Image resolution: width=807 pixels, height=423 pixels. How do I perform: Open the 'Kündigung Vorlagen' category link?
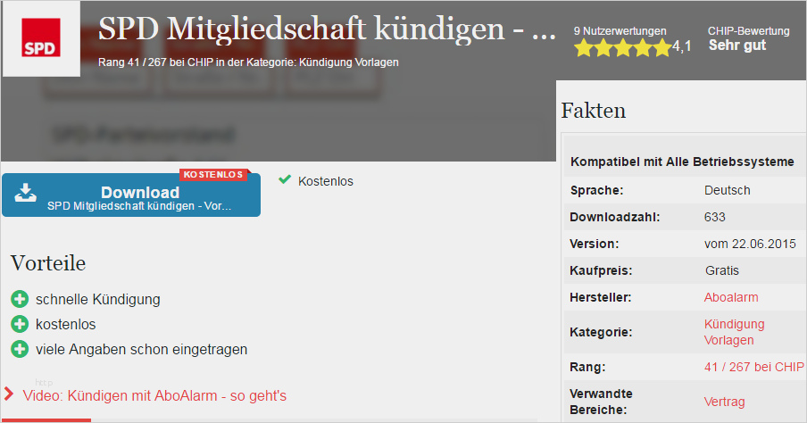pyautogui.click(x=734, y=332)
